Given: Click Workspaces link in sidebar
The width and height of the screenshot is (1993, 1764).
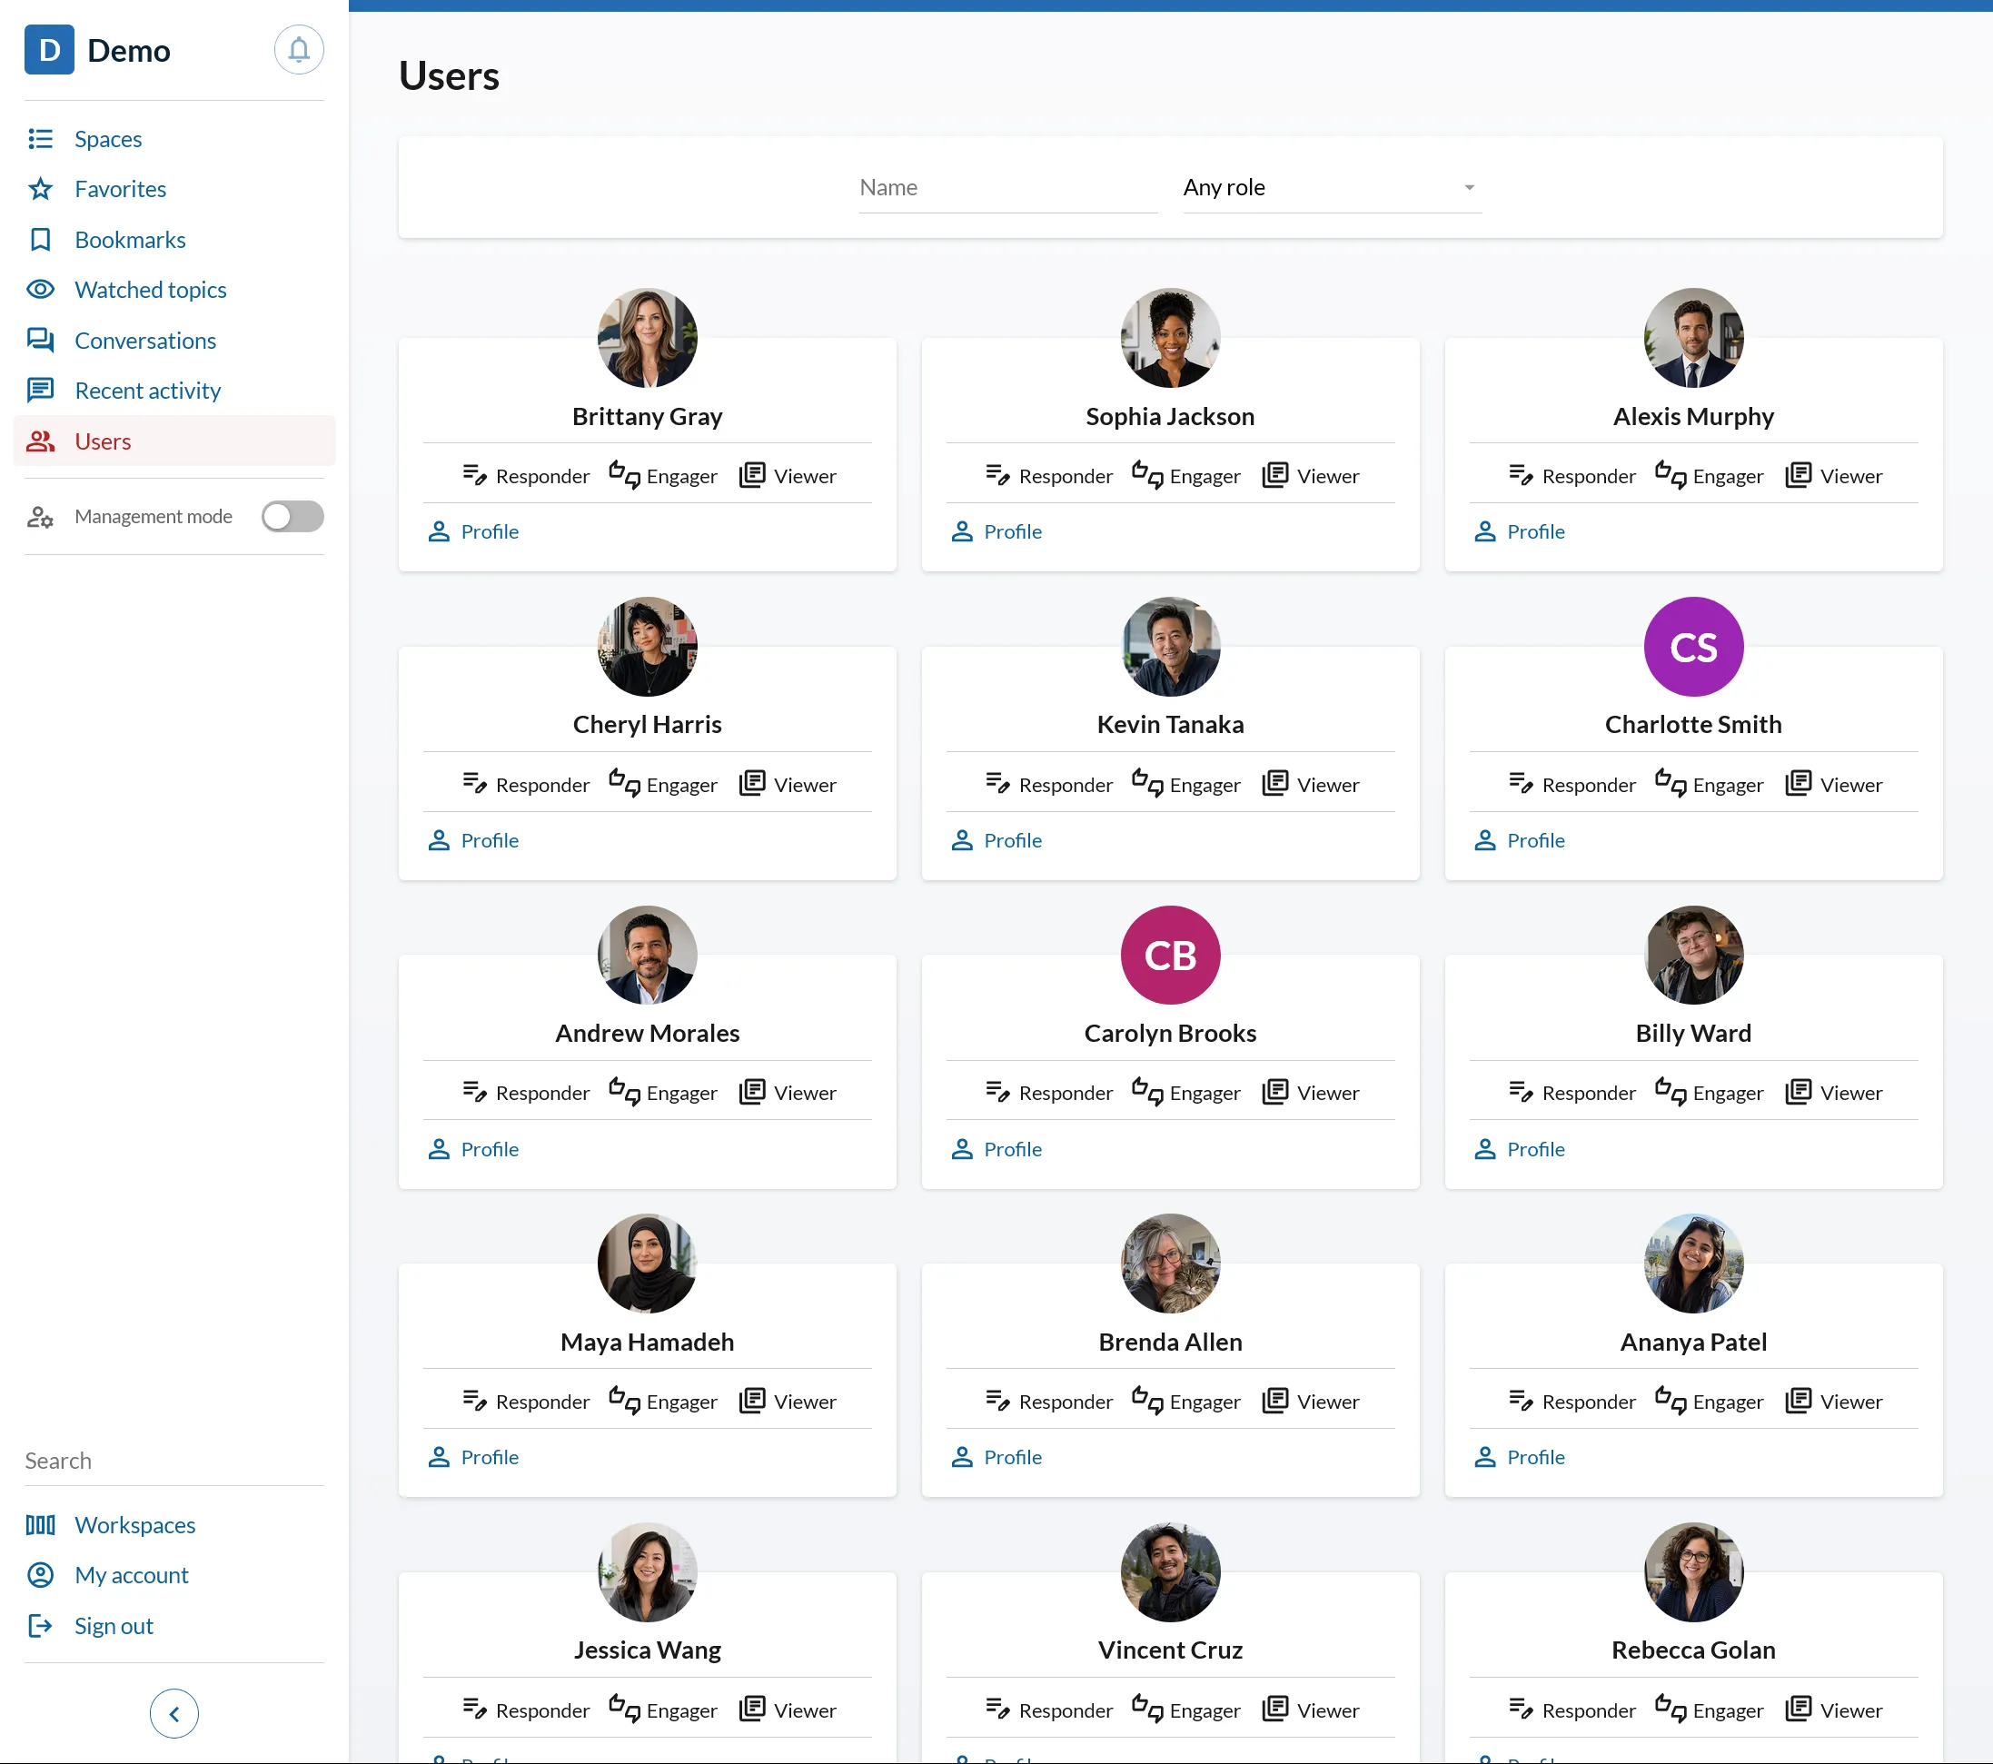Looking at the screenshot, I should (x=134, y=1524).
